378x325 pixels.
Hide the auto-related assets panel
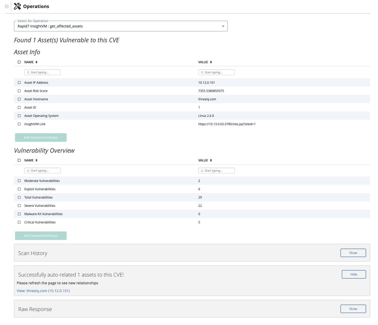point(354,274)
